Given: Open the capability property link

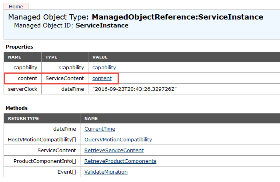Looking at the screenshot, I should 104,67.
